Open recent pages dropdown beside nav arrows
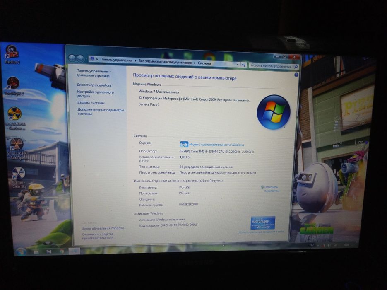The image size is (387, 290). click(x=86, y=59)
